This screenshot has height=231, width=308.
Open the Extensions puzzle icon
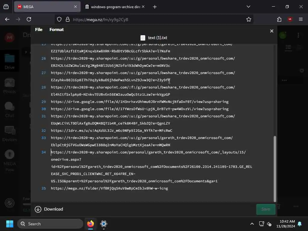point(279,19)
